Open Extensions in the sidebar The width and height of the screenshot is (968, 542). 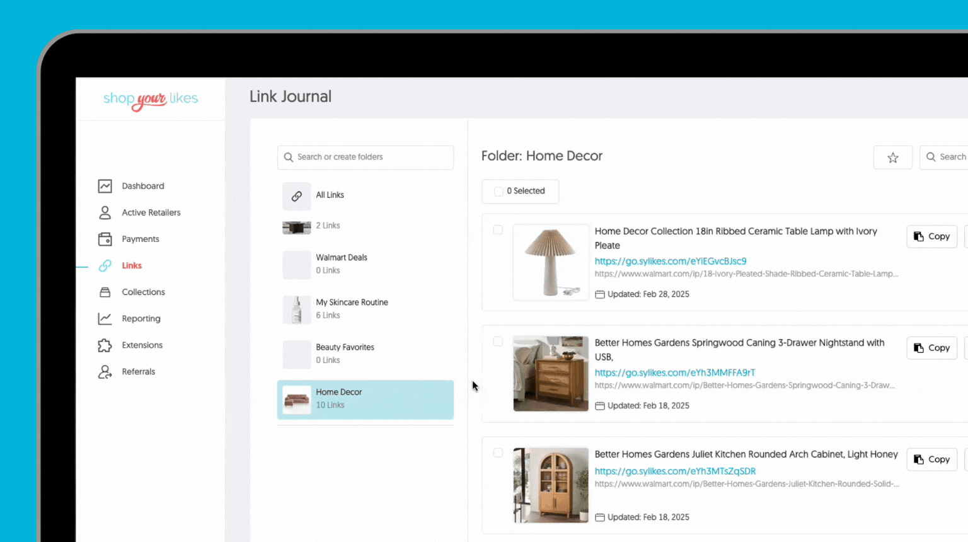pyautogui.click(x=142, y=345)
